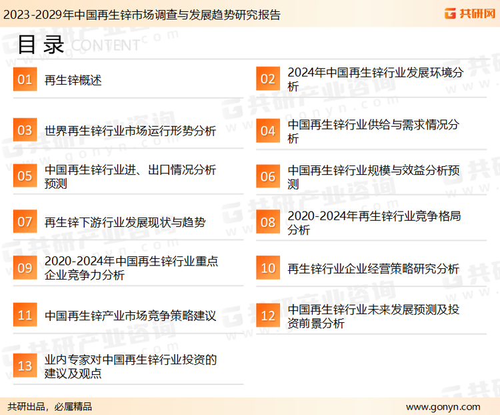Viewport: 500px width, 415px height.
Task: Click the orange 07 chapter badge
Action: coord(25,222)
